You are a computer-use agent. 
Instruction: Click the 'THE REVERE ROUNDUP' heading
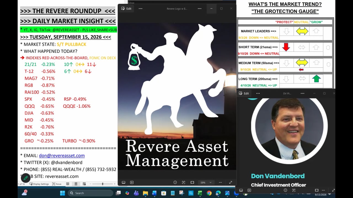(68, 11)
